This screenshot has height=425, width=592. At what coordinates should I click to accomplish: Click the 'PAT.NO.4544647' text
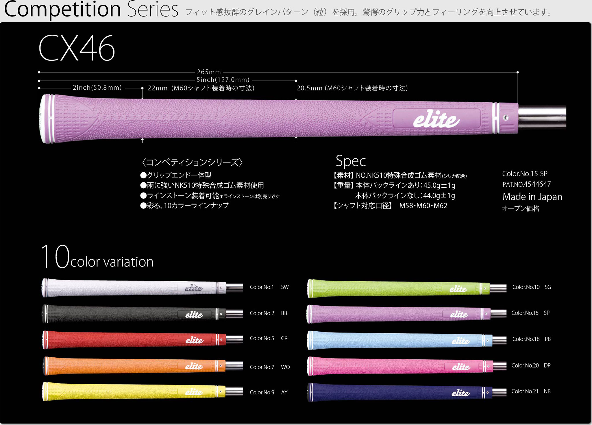(527, 184)
